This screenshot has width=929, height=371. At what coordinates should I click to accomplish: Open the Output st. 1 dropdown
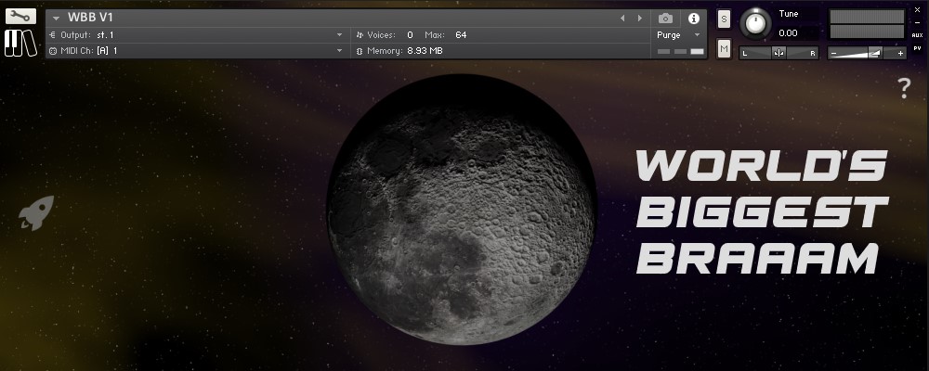(339, 35)
